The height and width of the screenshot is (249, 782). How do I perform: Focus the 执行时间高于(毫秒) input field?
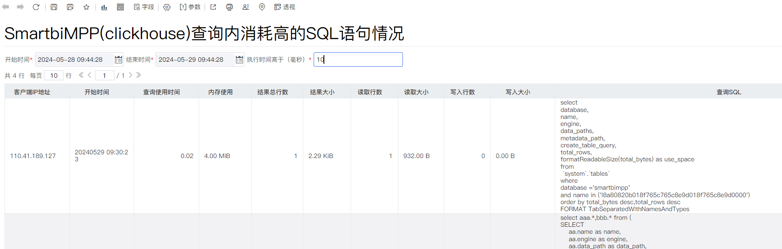point(358,60)
